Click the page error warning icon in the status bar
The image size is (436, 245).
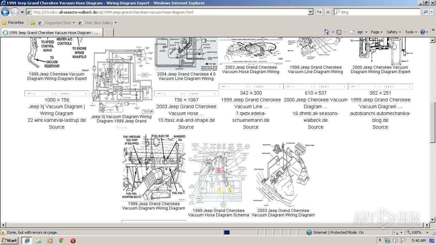[x=3, y=232]
